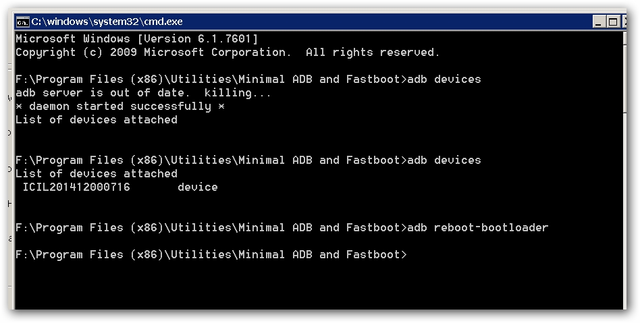Click the first "adb devices" command

[x=444, y=80]
